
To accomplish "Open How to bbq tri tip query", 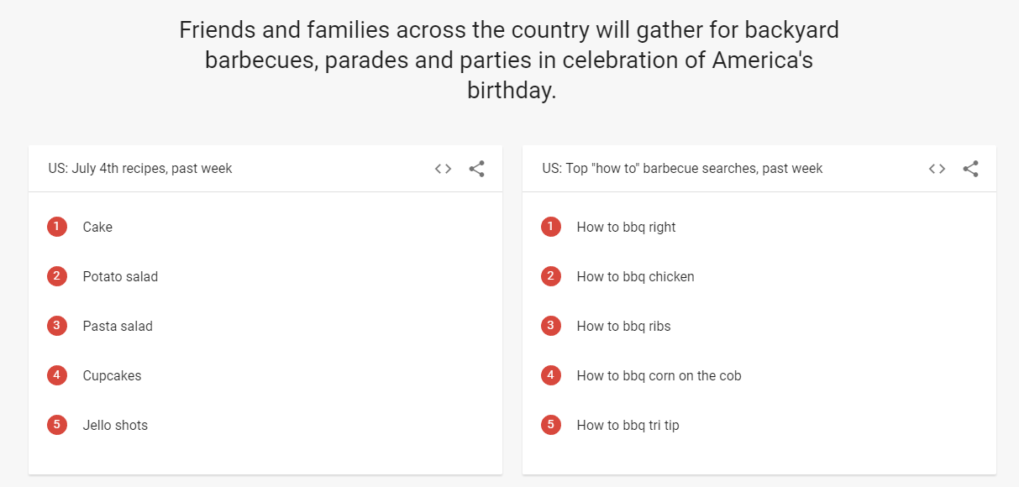I will (x=628, y=426).
